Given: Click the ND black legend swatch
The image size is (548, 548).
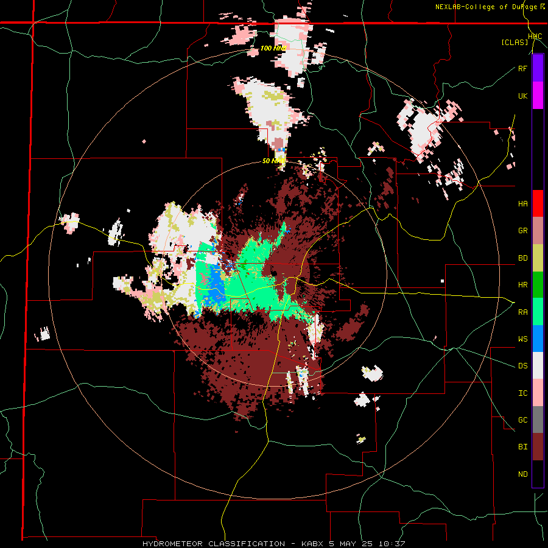Looking at the screenshot, I should (x=538, y=474).
